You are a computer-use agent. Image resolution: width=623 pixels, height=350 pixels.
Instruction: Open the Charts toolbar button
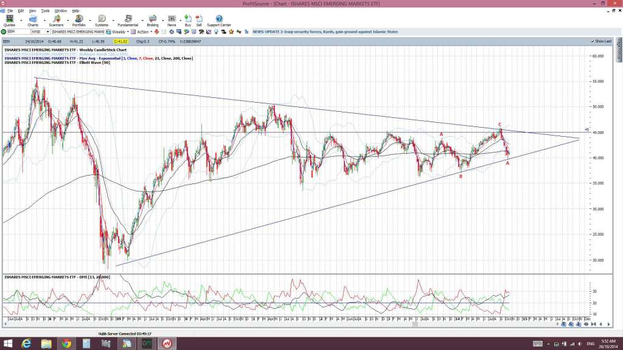[33, 21]
